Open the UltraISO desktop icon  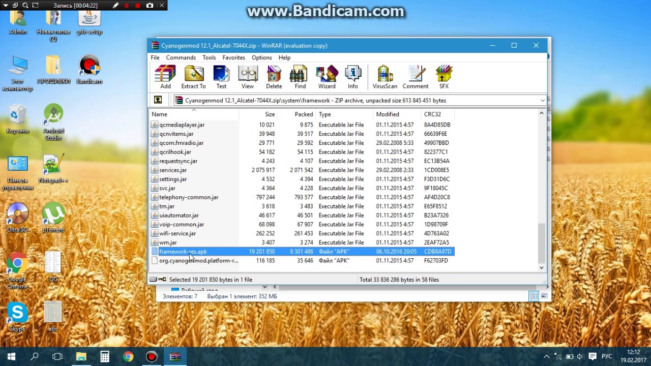(x=17, y=218)
